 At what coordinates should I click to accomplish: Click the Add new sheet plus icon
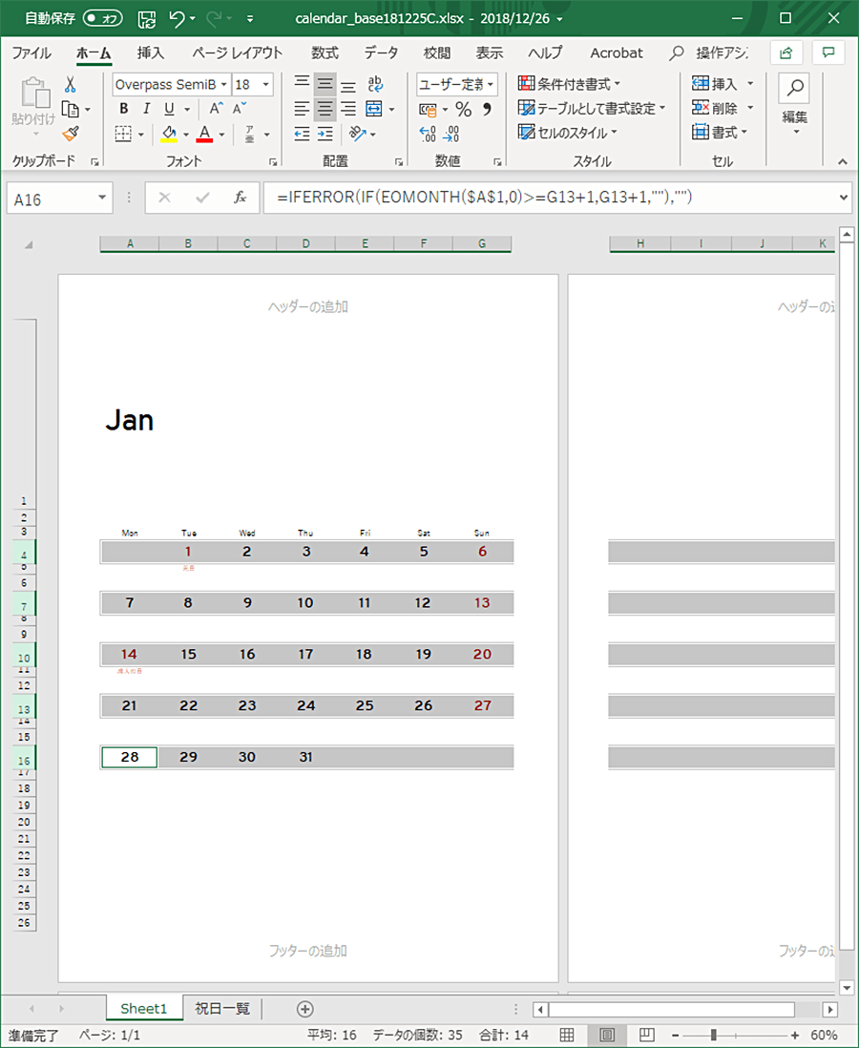(304, 1009)
